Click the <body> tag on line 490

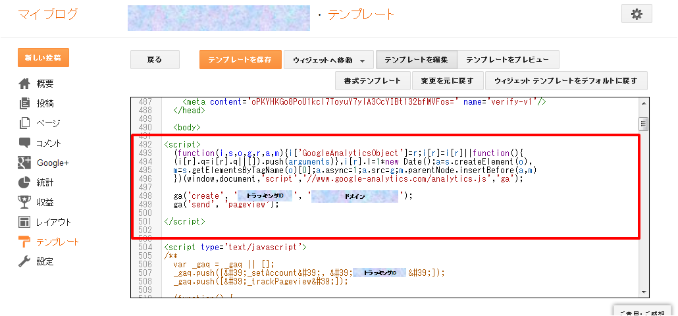[x=187, y=128]
